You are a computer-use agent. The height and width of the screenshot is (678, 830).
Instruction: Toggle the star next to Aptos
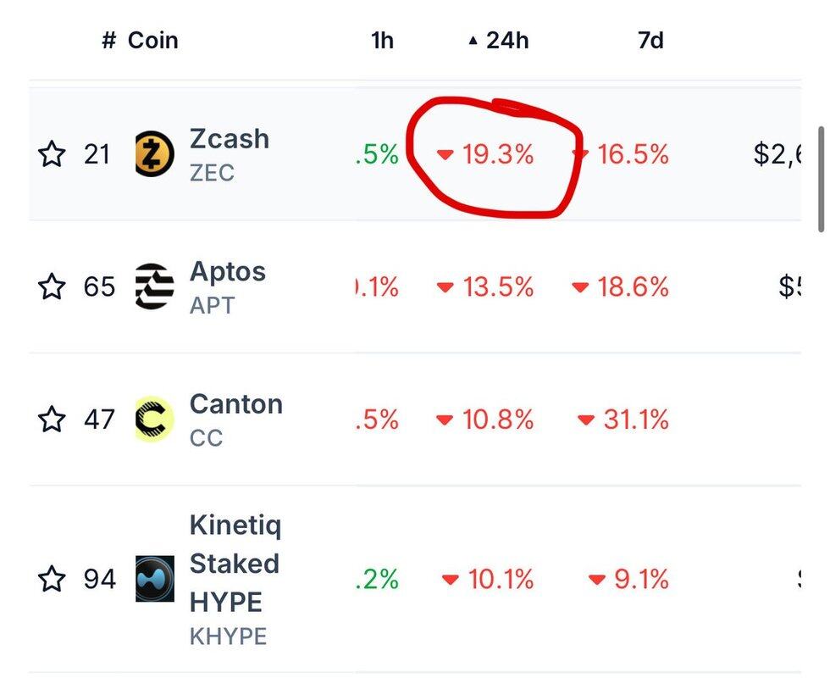(52, 286)
